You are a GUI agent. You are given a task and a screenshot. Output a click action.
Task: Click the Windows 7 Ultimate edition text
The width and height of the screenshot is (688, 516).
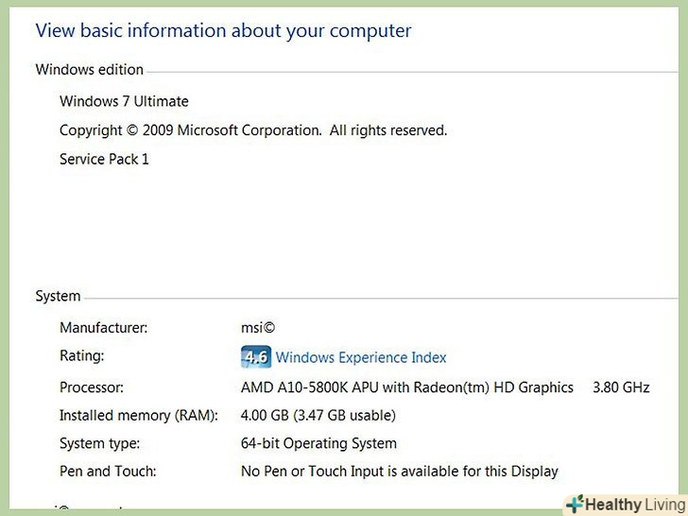coord(124,101)
